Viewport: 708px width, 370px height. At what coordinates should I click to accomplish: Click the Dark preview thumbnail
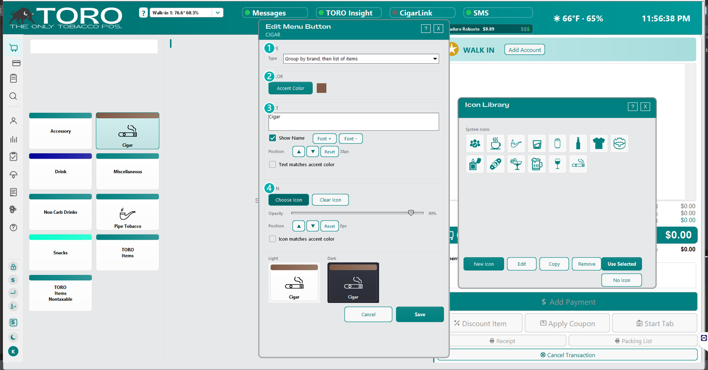coord(353,282)
